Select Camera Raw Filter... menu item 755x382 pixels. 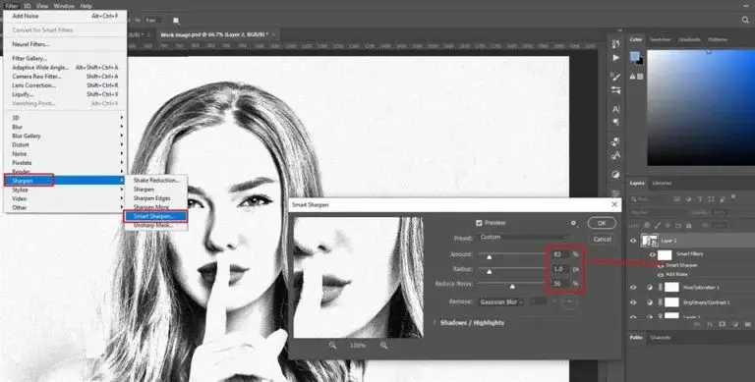tap(65, 77)
